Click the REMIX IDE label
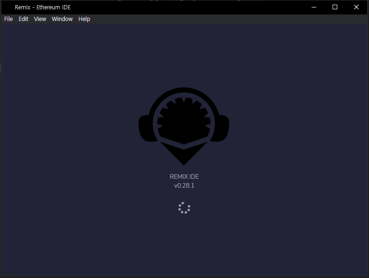The width and height of the screenshot is (369, 278). pos(184,176)
